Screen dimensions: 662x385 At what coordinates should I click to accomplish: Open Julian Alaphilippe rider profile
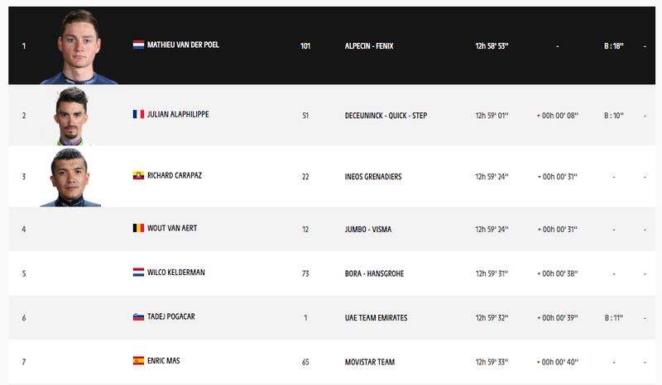click(x=178, y=114)
